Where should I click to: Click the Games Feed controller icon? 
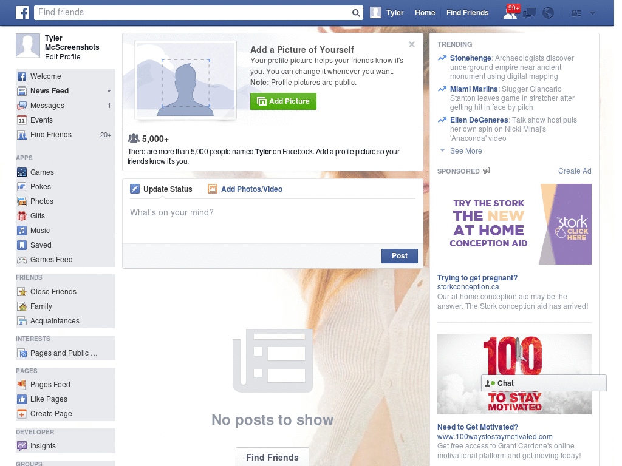(x=22, y=260)
